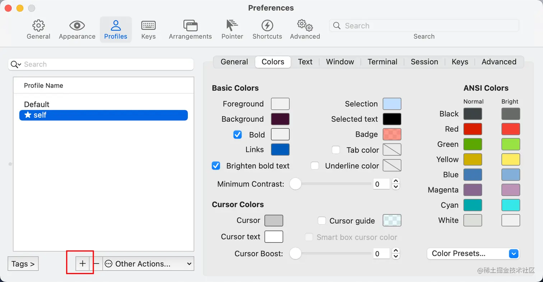The image size is (543, 282).
Task: Click the Cursor color swatch
Action: click(x=274, y=221)
